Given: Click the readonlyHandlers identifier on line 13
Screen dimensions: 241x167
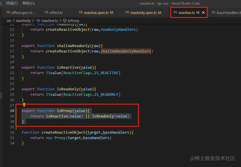Looking at the screenshot, I should click(x=118, y=30).
